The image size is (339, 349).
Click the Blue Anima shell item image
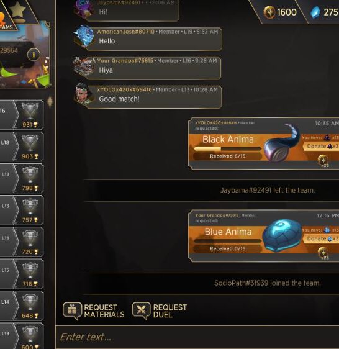[x=282, y=235]
